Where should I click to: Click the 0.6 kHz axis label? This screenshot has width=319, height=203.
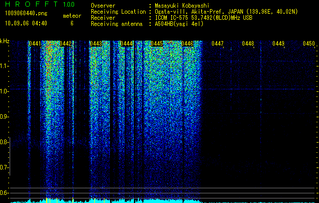[4, 193]
